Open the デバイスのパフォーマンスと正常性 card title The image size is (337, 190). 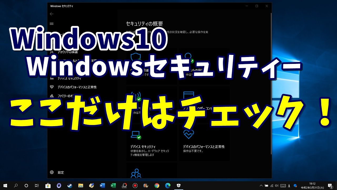click(x=204, y=146)
